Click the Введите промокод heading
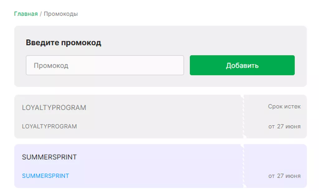The width and height of the screenshot is (319, 191). pos(64,43)
